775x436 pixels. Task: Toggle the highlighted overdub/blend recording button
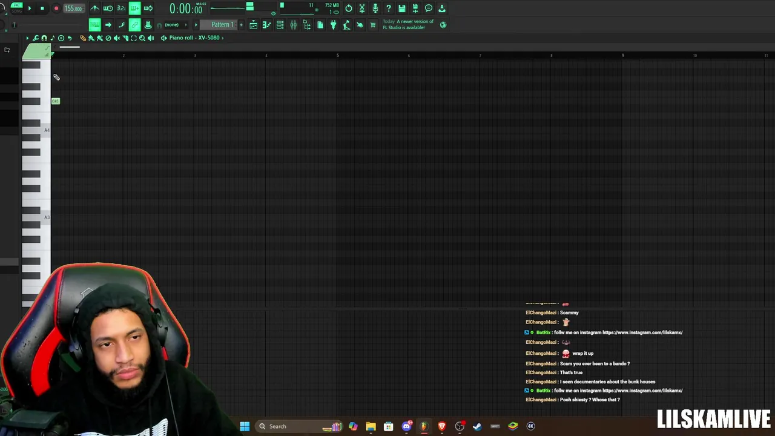pos(134,8)
